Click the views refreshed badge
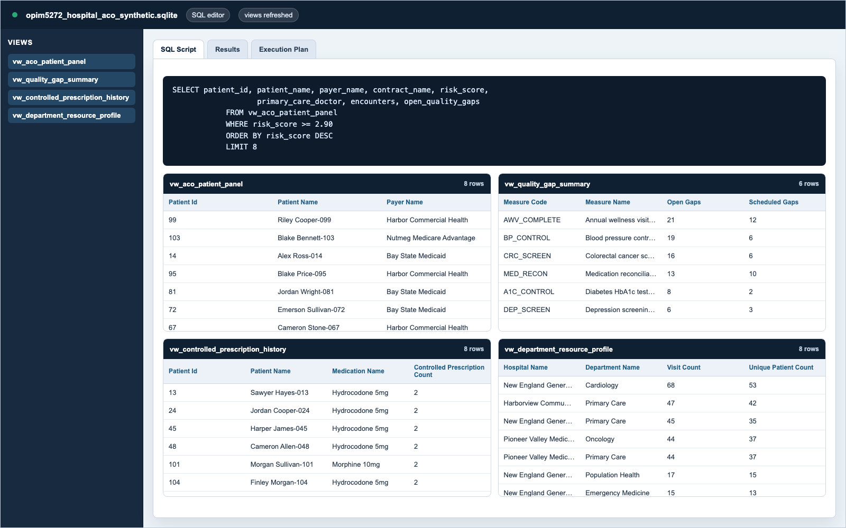This screenshot has width=846, height=528. (x=268, y=15)
